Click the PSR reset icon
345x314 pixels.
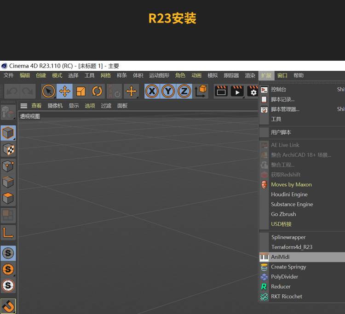114,91
